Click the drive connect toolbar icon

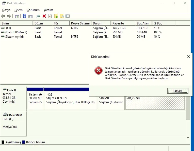tap(38, 16)
